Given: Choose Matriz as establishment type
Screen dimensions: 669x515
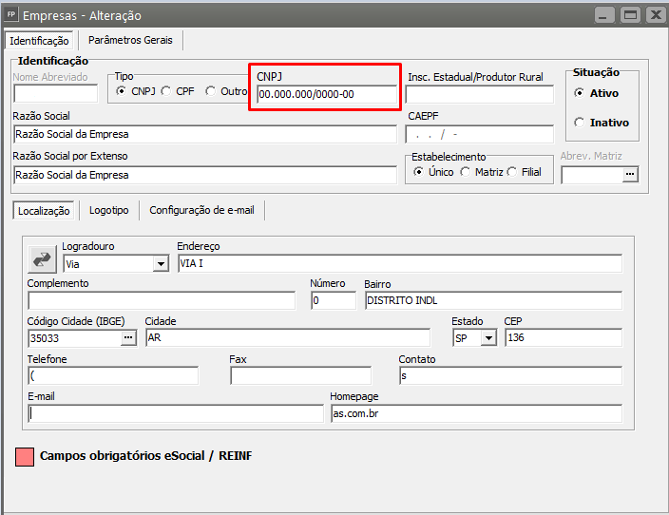Looking at the screenshot, I should point(465,172).
